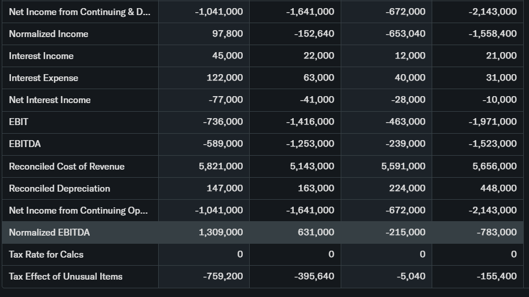Click the Normalized EBITDA row label
The height and width of the screenshot is (297, 529).
tap(49, 232)
